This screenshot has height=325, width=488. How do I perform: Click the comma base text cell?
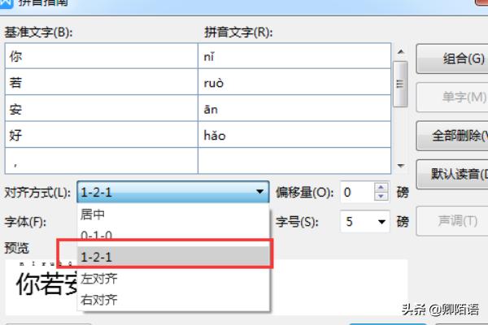point(102,161)
